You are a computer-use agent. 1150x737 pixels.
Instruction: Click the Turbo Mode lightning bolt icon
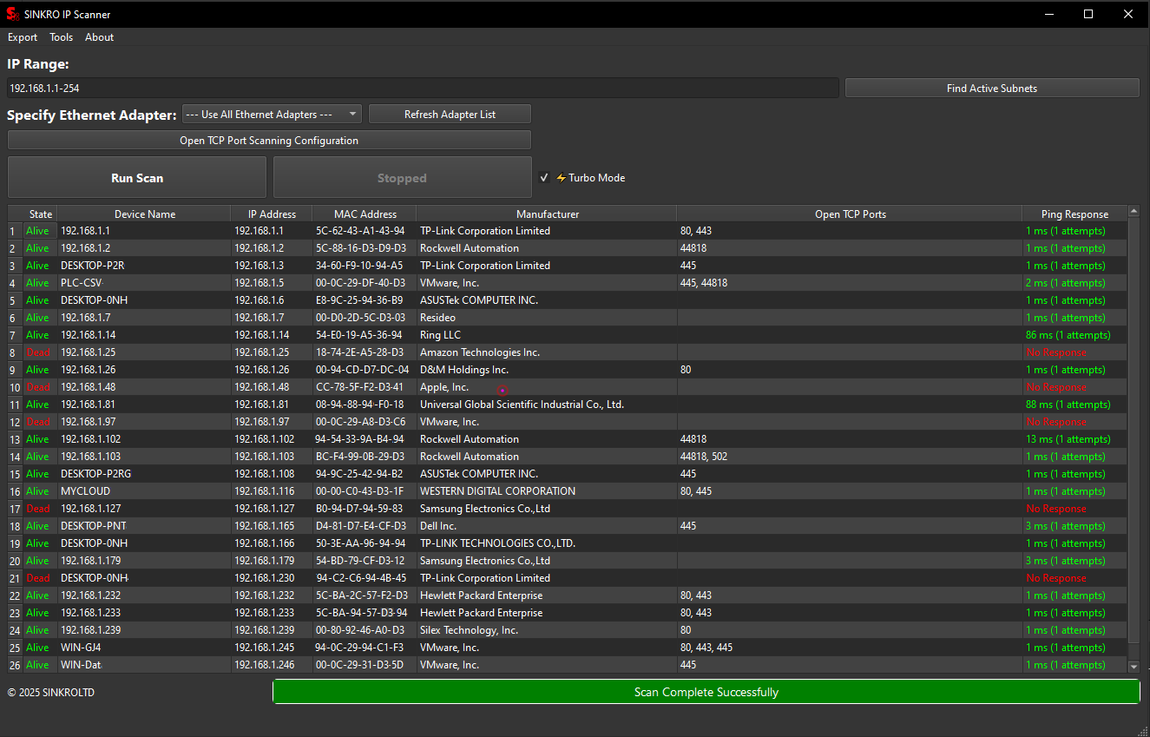pos(561,178)
